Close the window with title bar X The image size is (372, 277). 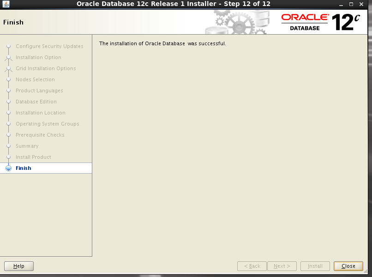click(361, 4)
